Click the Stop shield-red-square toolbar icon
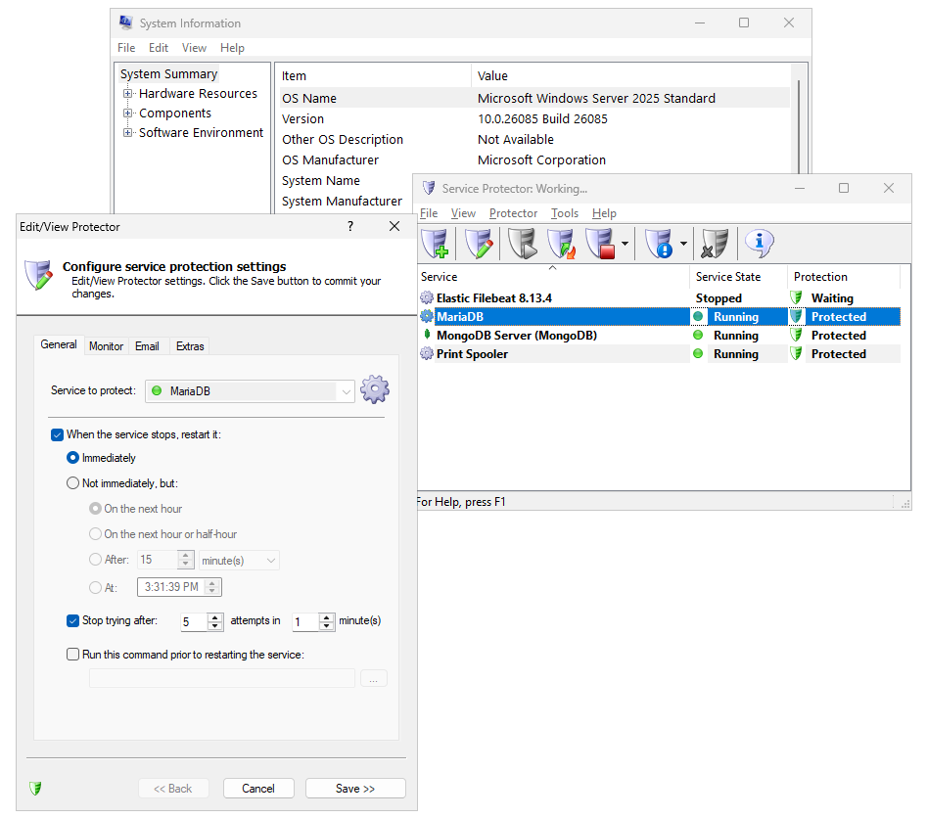The height and width of the screenshot is (818, 927). (601, 243)
